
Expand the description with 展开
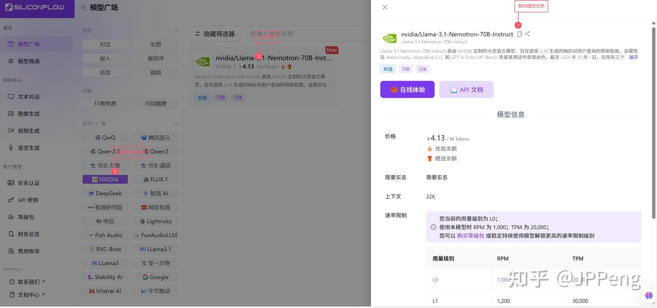(634, 57)
